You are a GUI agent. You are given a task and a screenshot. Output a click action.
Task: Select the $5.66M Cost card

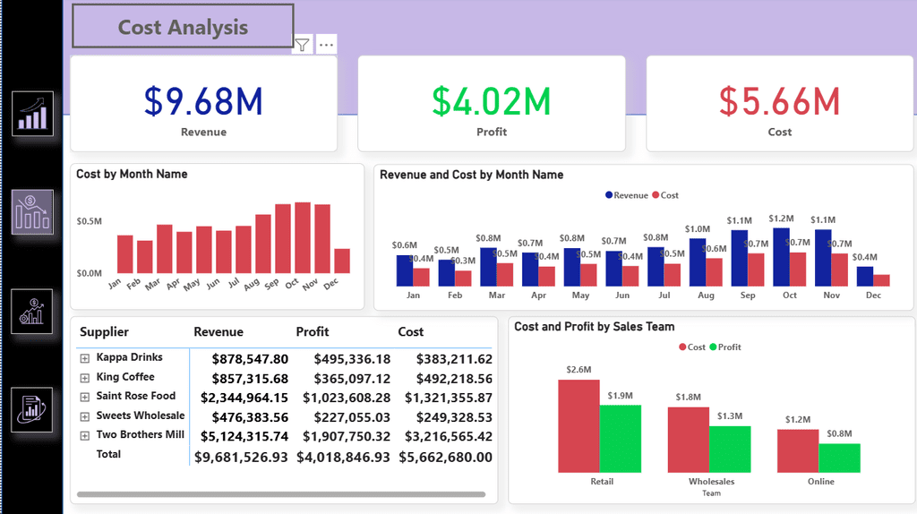(780, 104)
